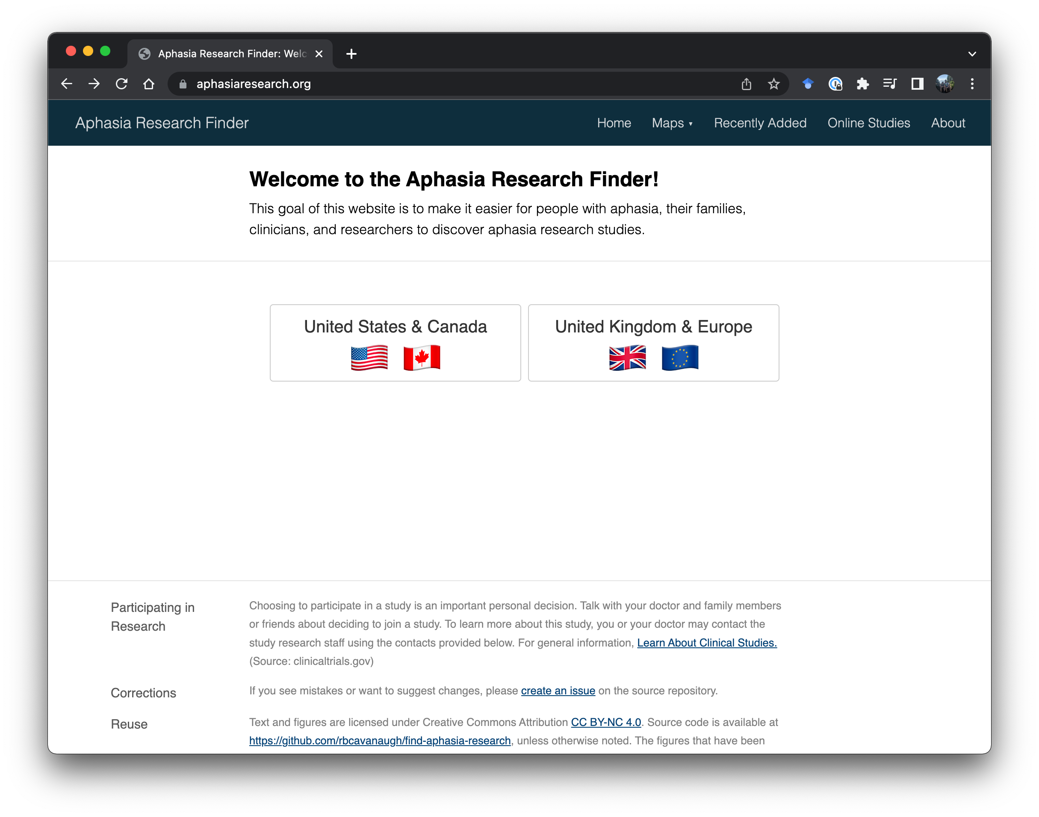Open the media controls icon

click(x=890, y=84)
